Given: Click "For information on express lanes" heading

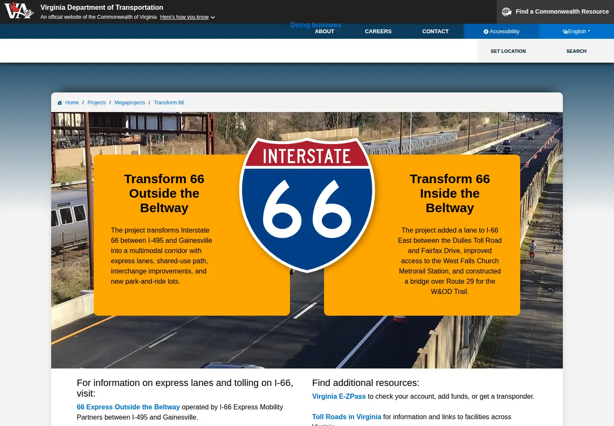Looking at the screenshot, I should [185, 388].
